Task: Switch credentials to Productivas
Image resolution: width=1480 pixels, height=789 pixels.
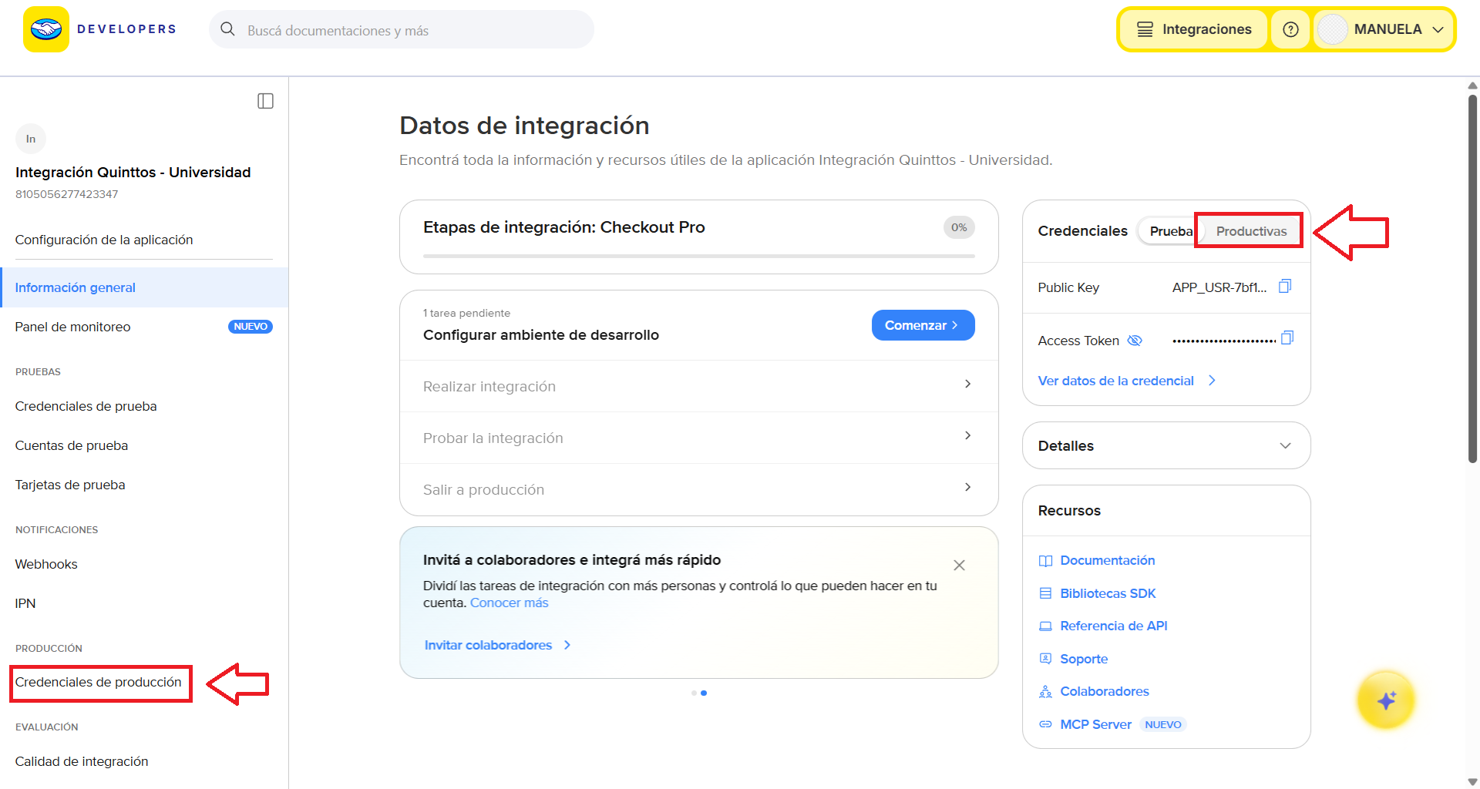Action: click(1251, 231)
